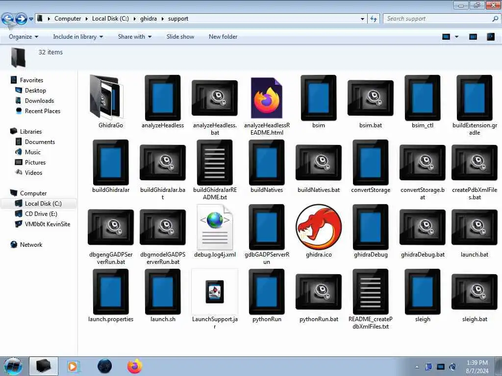Select the bsim.bat batch file icon
Screen dimensions: 502x376
pos(371,98)
